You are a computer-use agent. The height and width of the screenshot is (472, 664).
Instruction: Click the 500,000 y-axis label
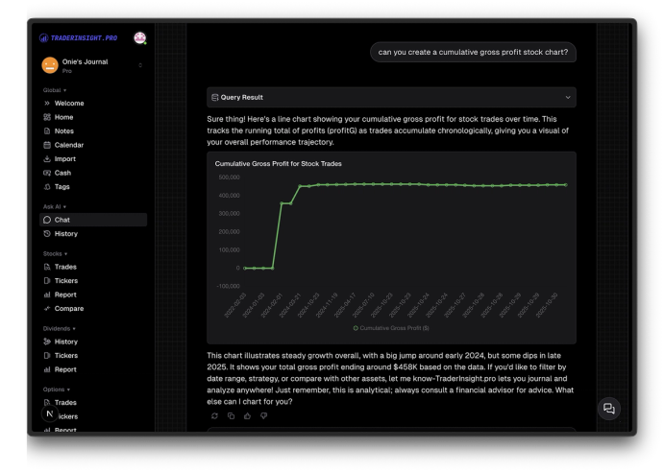[229, 177]
